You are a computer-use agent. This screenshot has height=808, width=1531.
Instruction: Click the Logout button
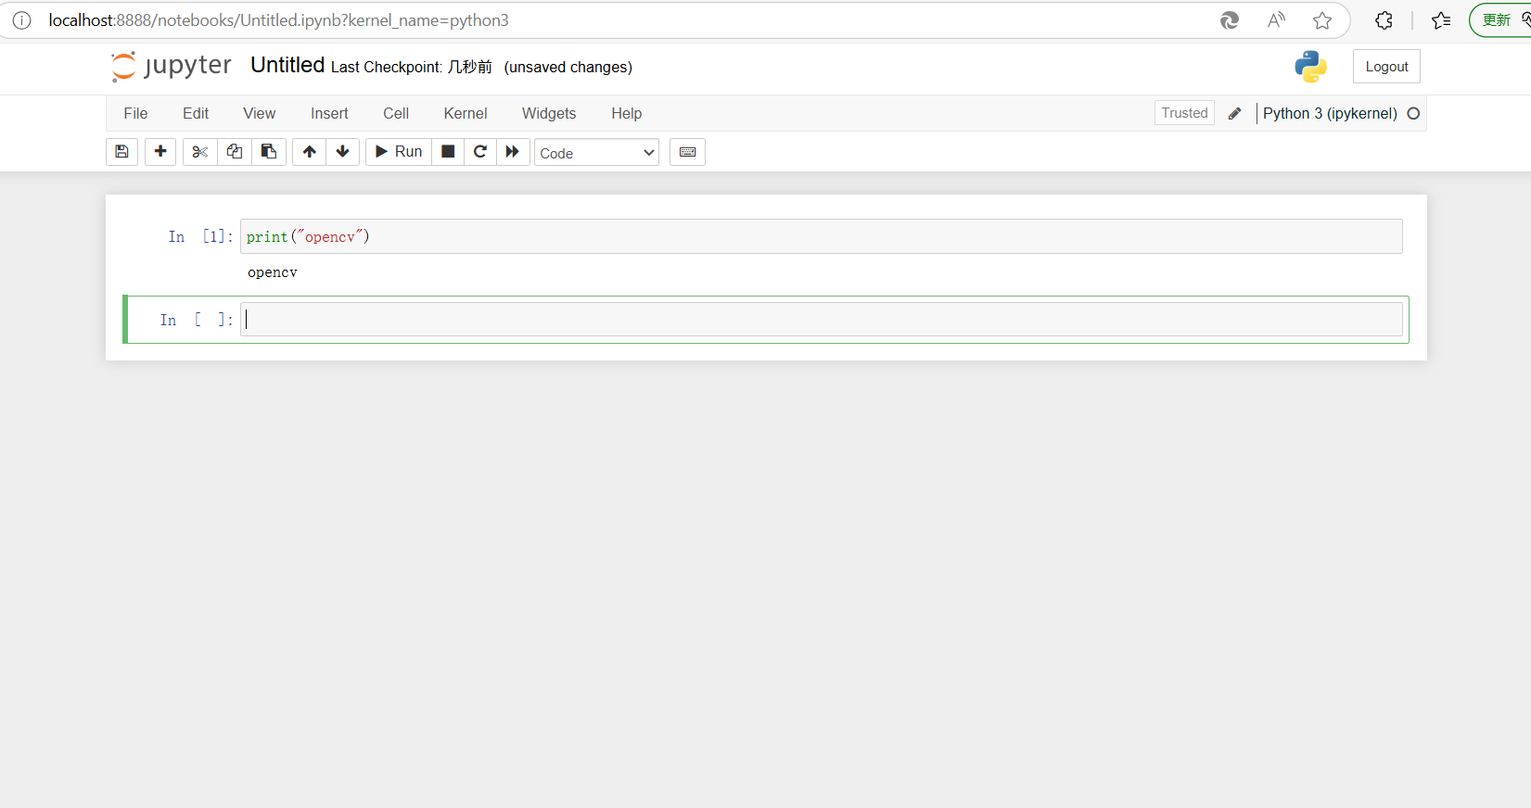pos(1385,67)
